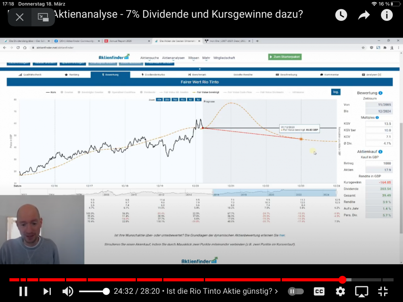Set chart zoom to 10J
The height and width of the screenshot is (302, 403).
tap(183, 99)
